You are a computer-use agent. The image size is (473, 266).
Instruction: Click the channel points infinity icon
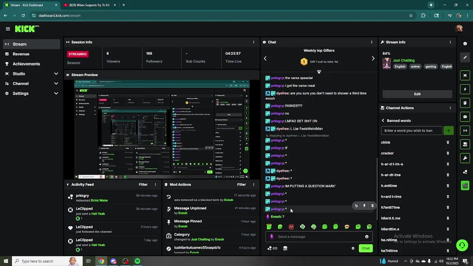(272, 248)
